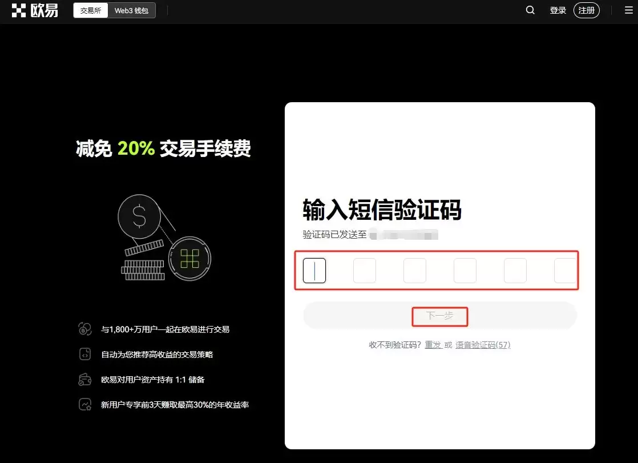Click the dollar coin illustration graphic

139,217
